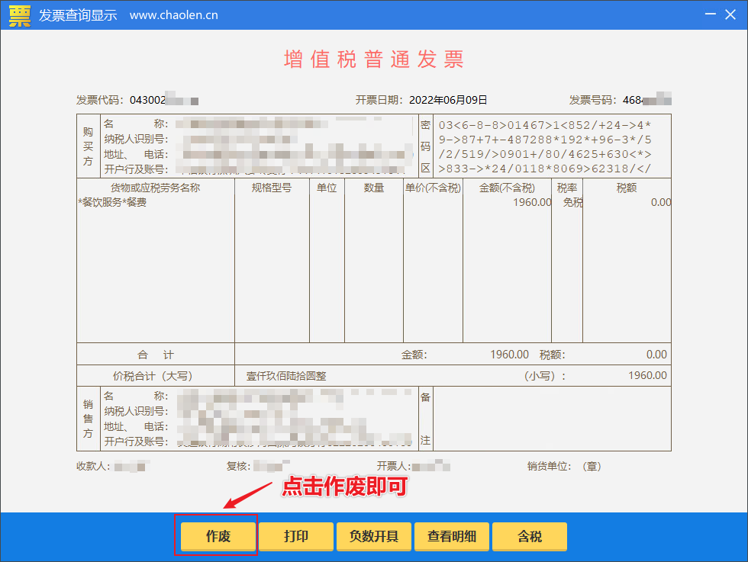Click the 发票号码 468 value
The image size is (748, 562).
(632, 100)
